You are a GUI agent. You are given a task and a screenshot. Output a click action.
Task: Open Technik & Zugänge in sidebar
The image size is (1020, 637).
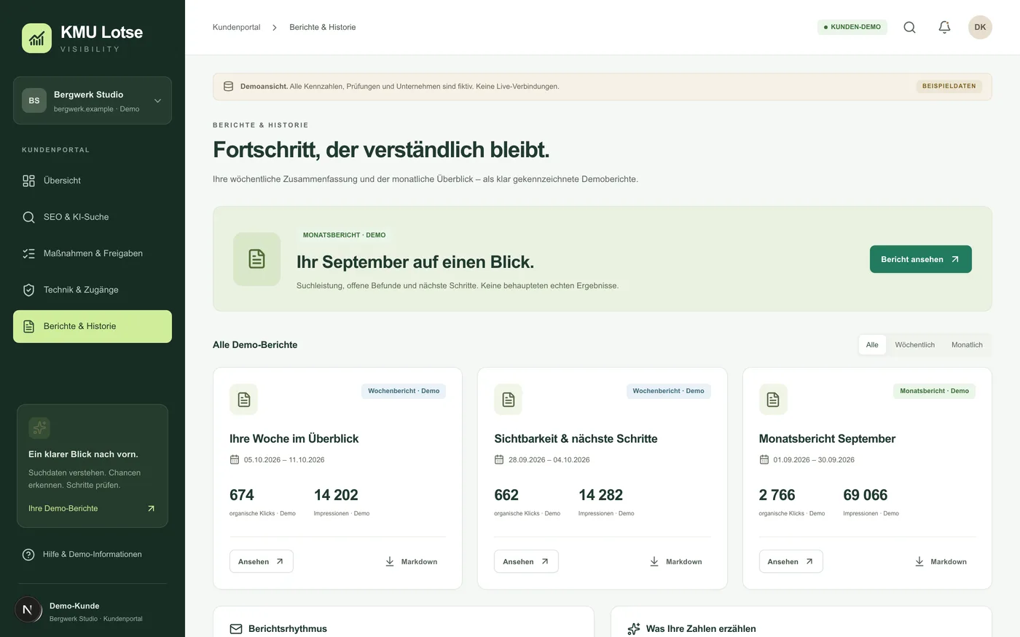(x=93, y=290)
